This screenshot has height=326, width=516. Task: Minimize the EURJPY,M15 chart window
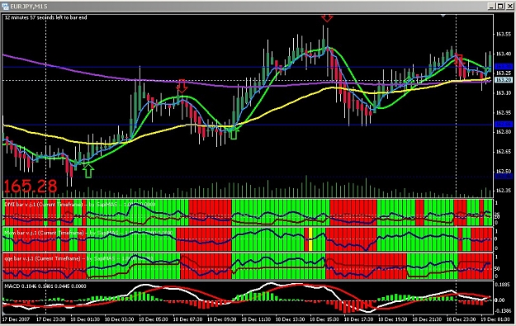coord(491,7)
